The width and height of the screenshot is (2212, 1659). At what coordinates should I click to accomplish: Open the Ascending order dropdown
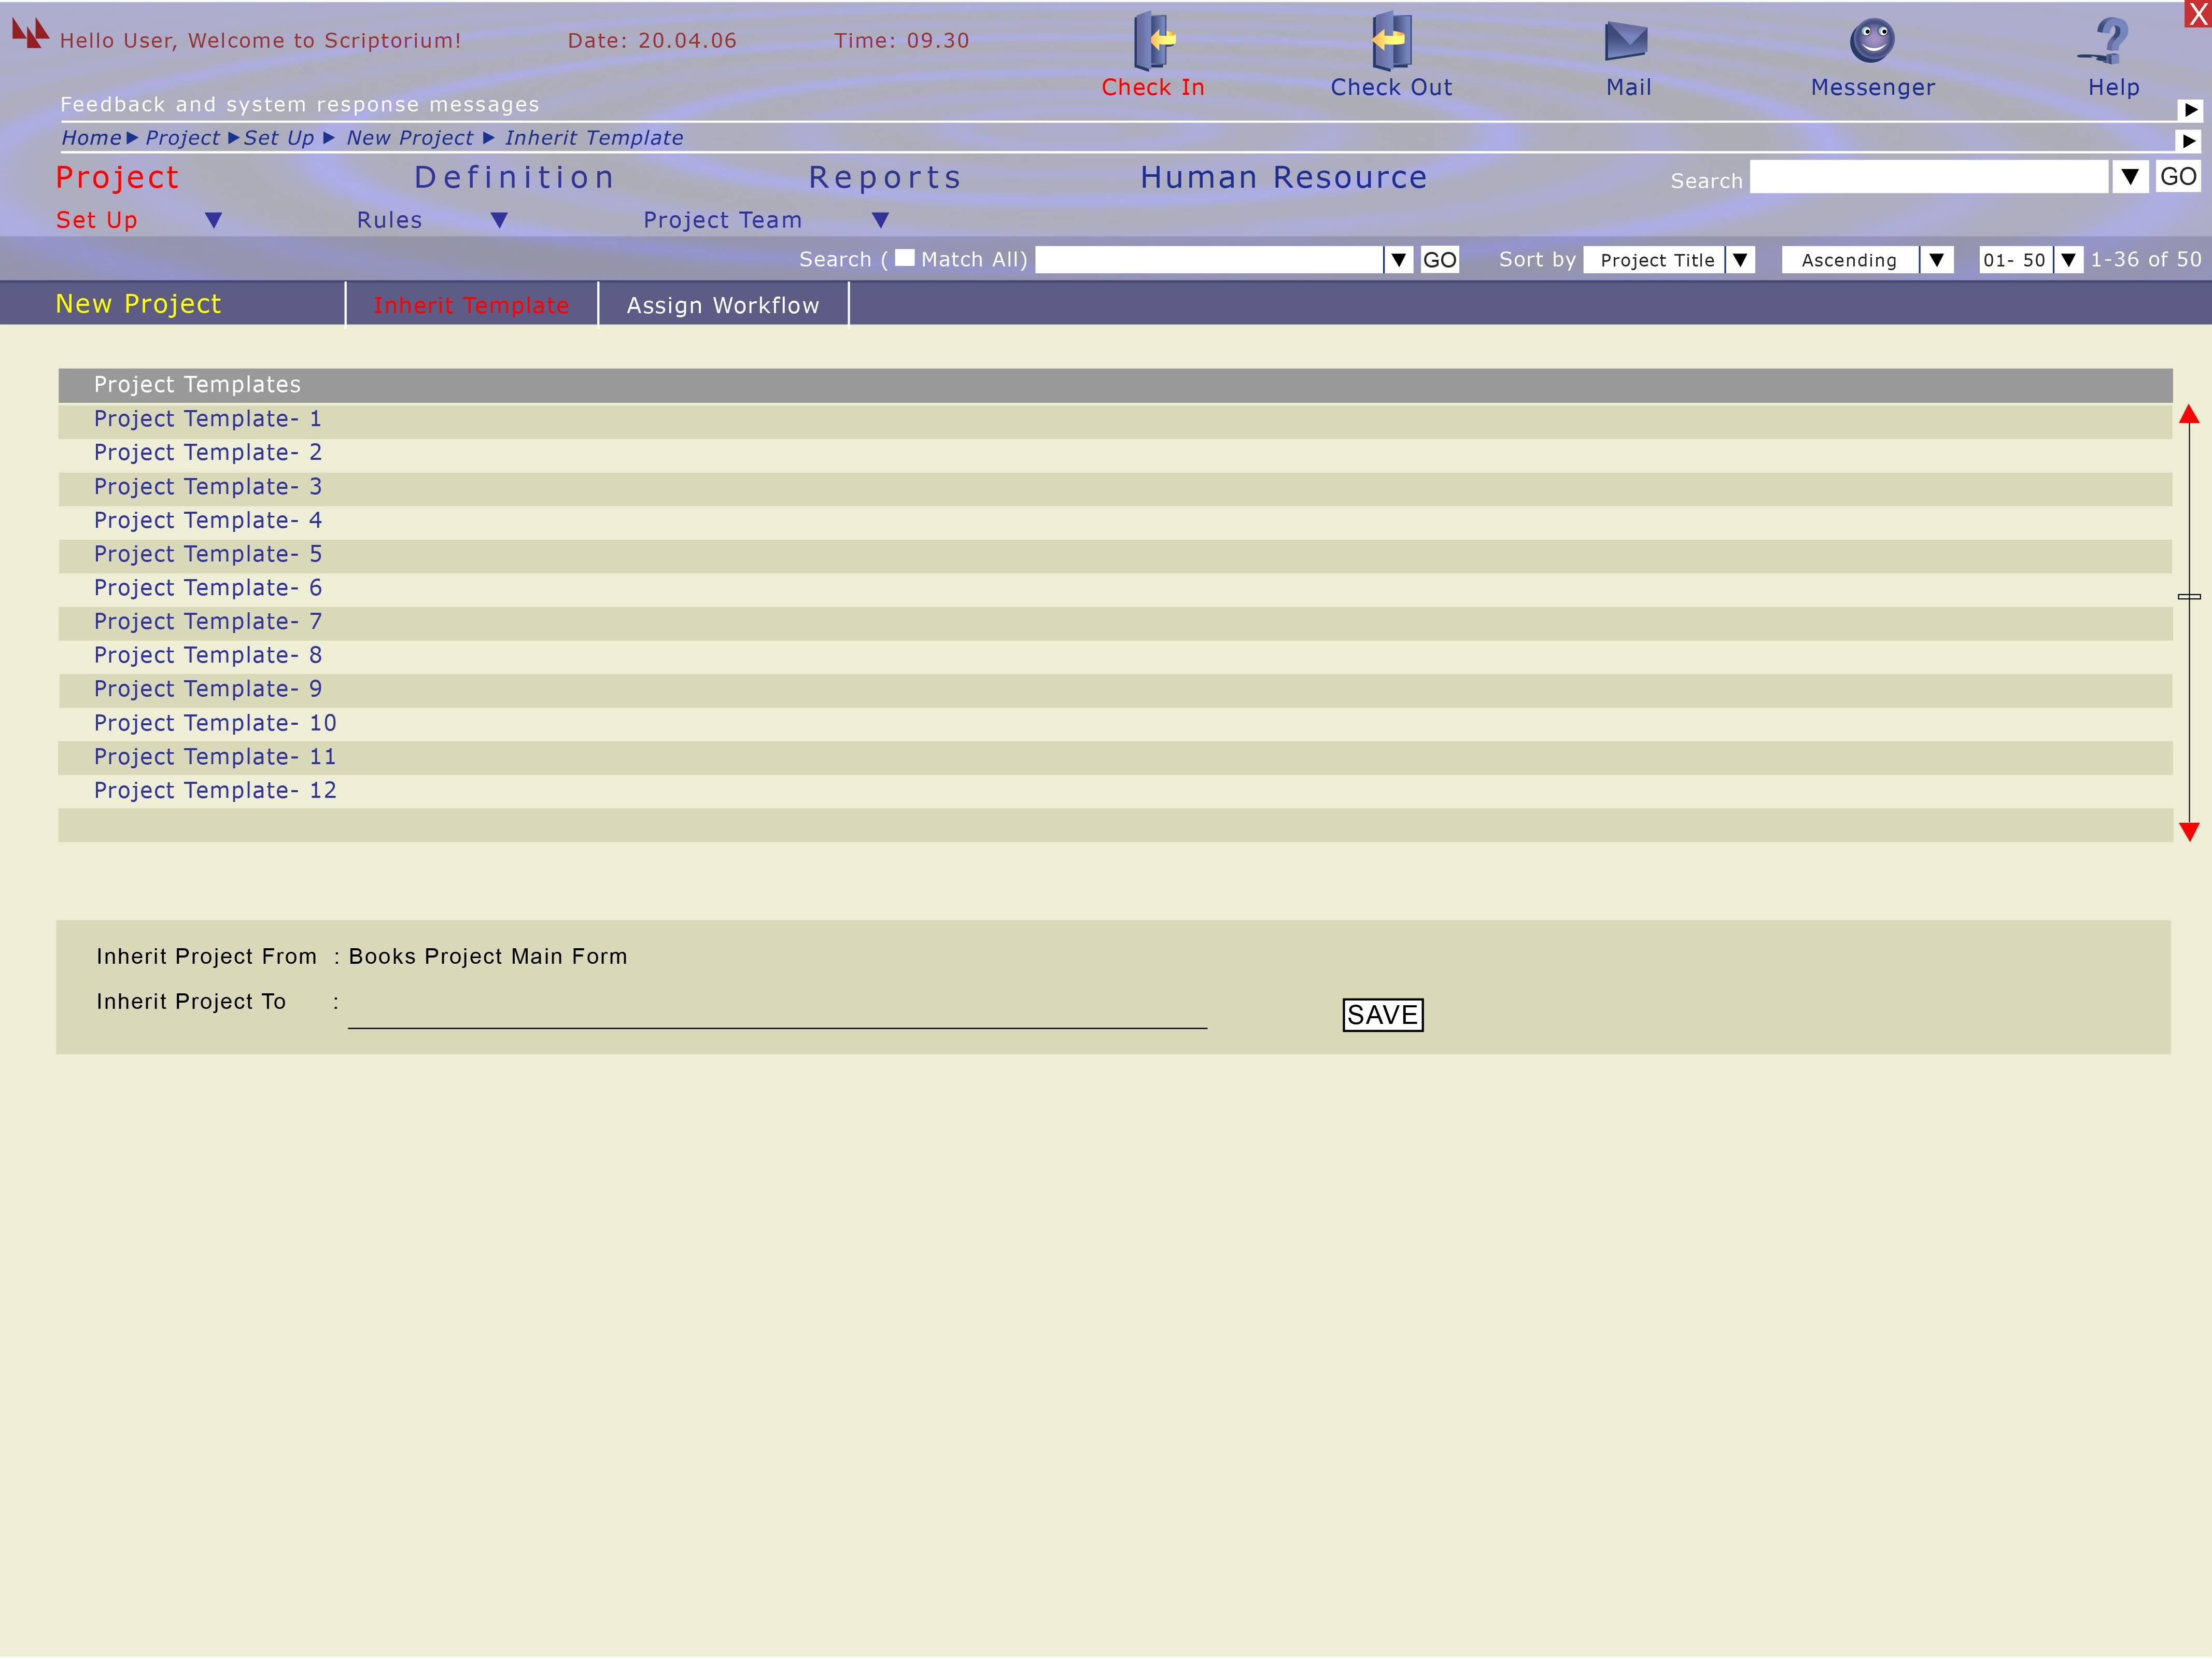[1936, 260]
